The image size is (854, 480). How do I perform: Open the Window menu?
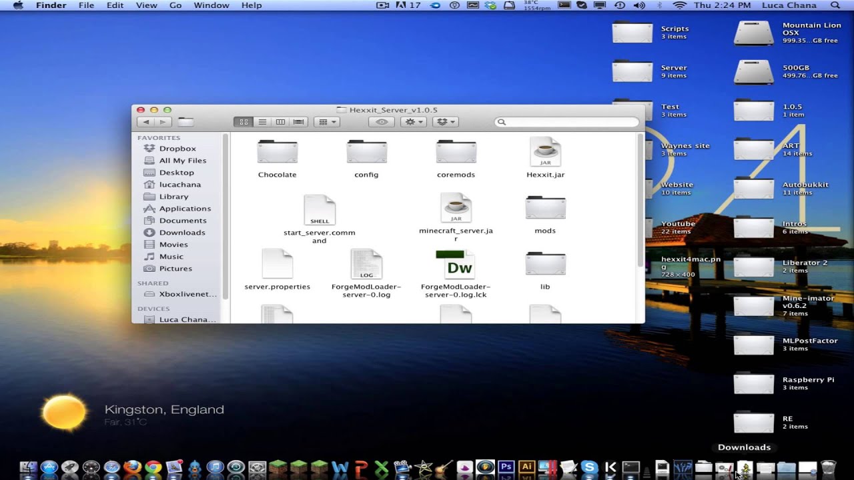click(210, 5)
